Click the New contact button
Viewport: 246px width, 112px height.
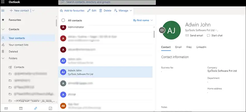pyautogui.click(x=19, y=10)
